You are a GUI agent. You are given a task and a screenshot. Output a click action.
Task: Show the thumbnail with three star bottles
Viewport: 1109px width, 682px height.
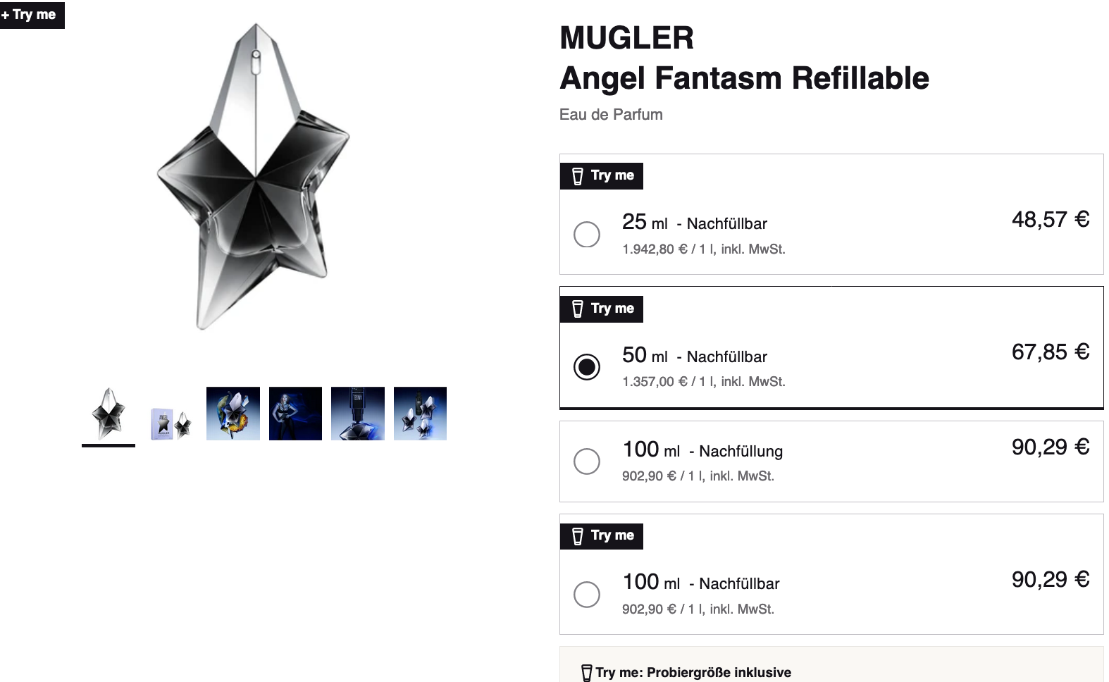point(420,414)
